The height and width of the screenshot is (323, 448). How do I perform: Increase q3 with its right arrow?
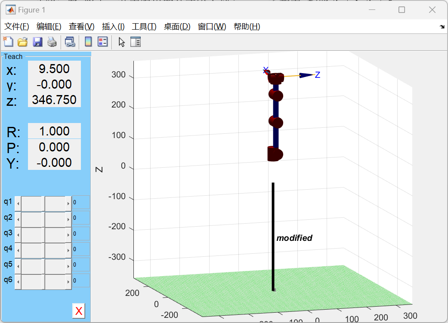tap(68, 235)
